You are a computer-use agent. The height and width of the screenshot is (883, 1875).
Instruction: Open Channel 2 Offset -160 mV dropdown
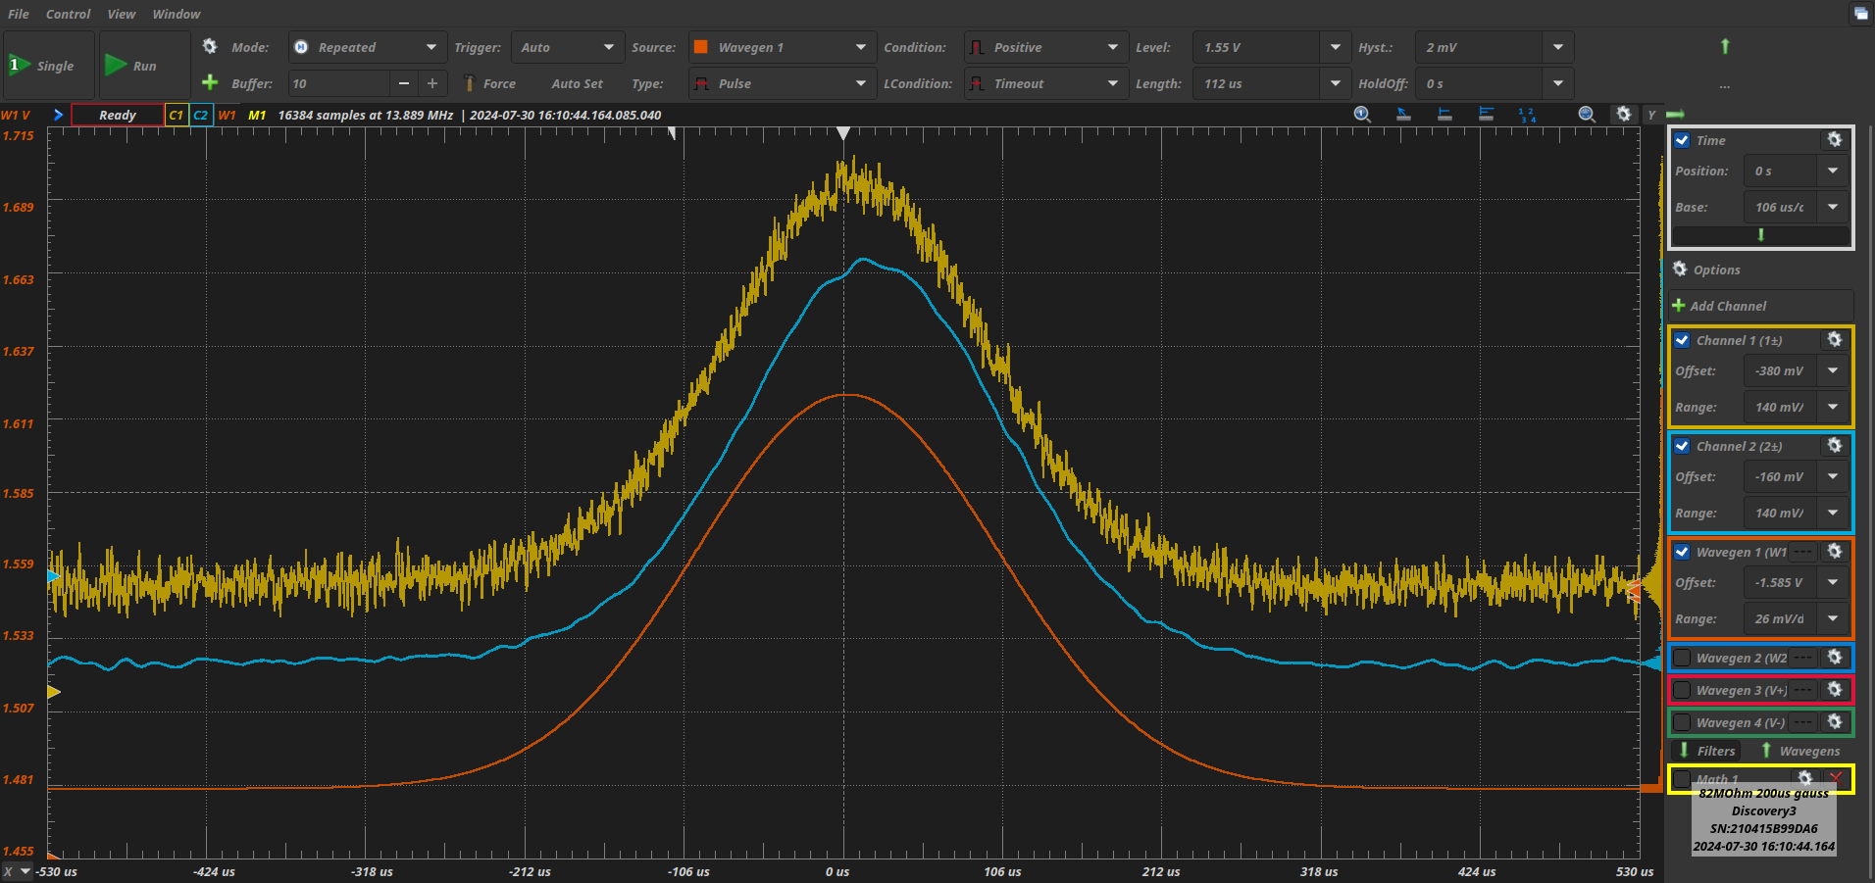point(1833,476)
